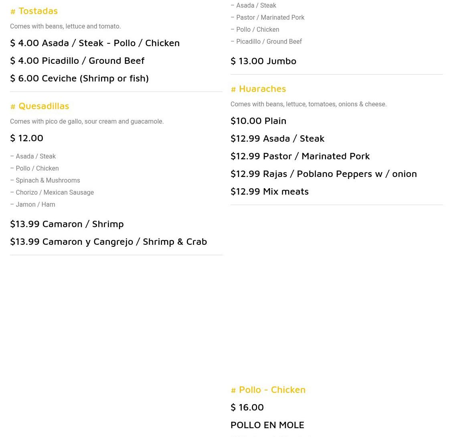The width and height of the screenshot is (461, 437).
Task: Click the hash icon beside Pollo - Chicken
Action: (233, 390)
